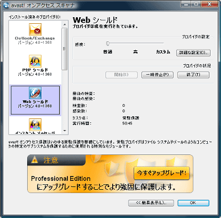The width and height of the screenshot is (221, 218).
Task: Click the Web シールド version label
Action: click(35, 106)
